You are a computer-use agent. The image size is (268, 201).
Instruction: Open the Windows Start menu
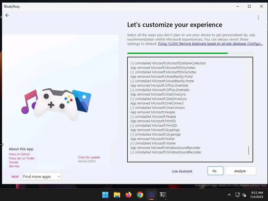pos(105,195)
